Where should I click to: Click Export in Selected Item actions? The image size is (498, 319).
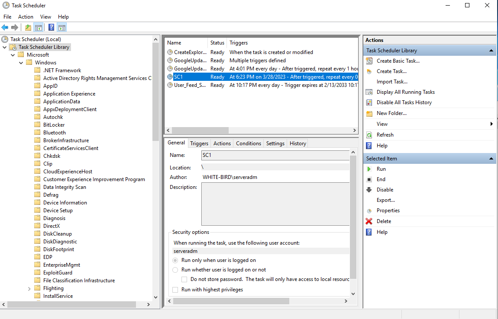pyautogui.click(x=385, y=200)
